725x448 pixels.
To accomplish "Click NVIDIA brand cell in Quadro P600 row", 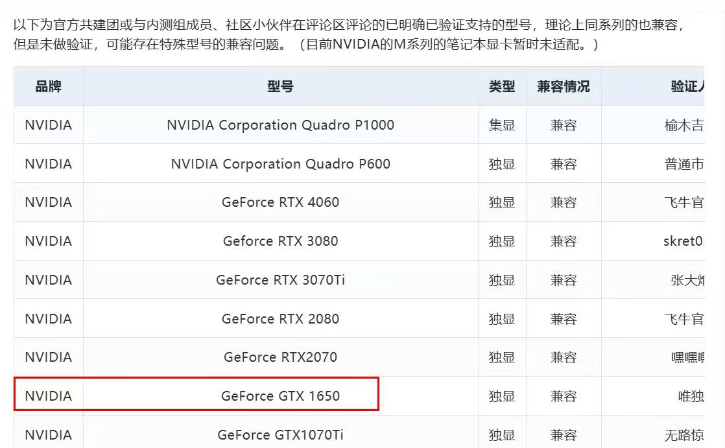I will (49, 163).
